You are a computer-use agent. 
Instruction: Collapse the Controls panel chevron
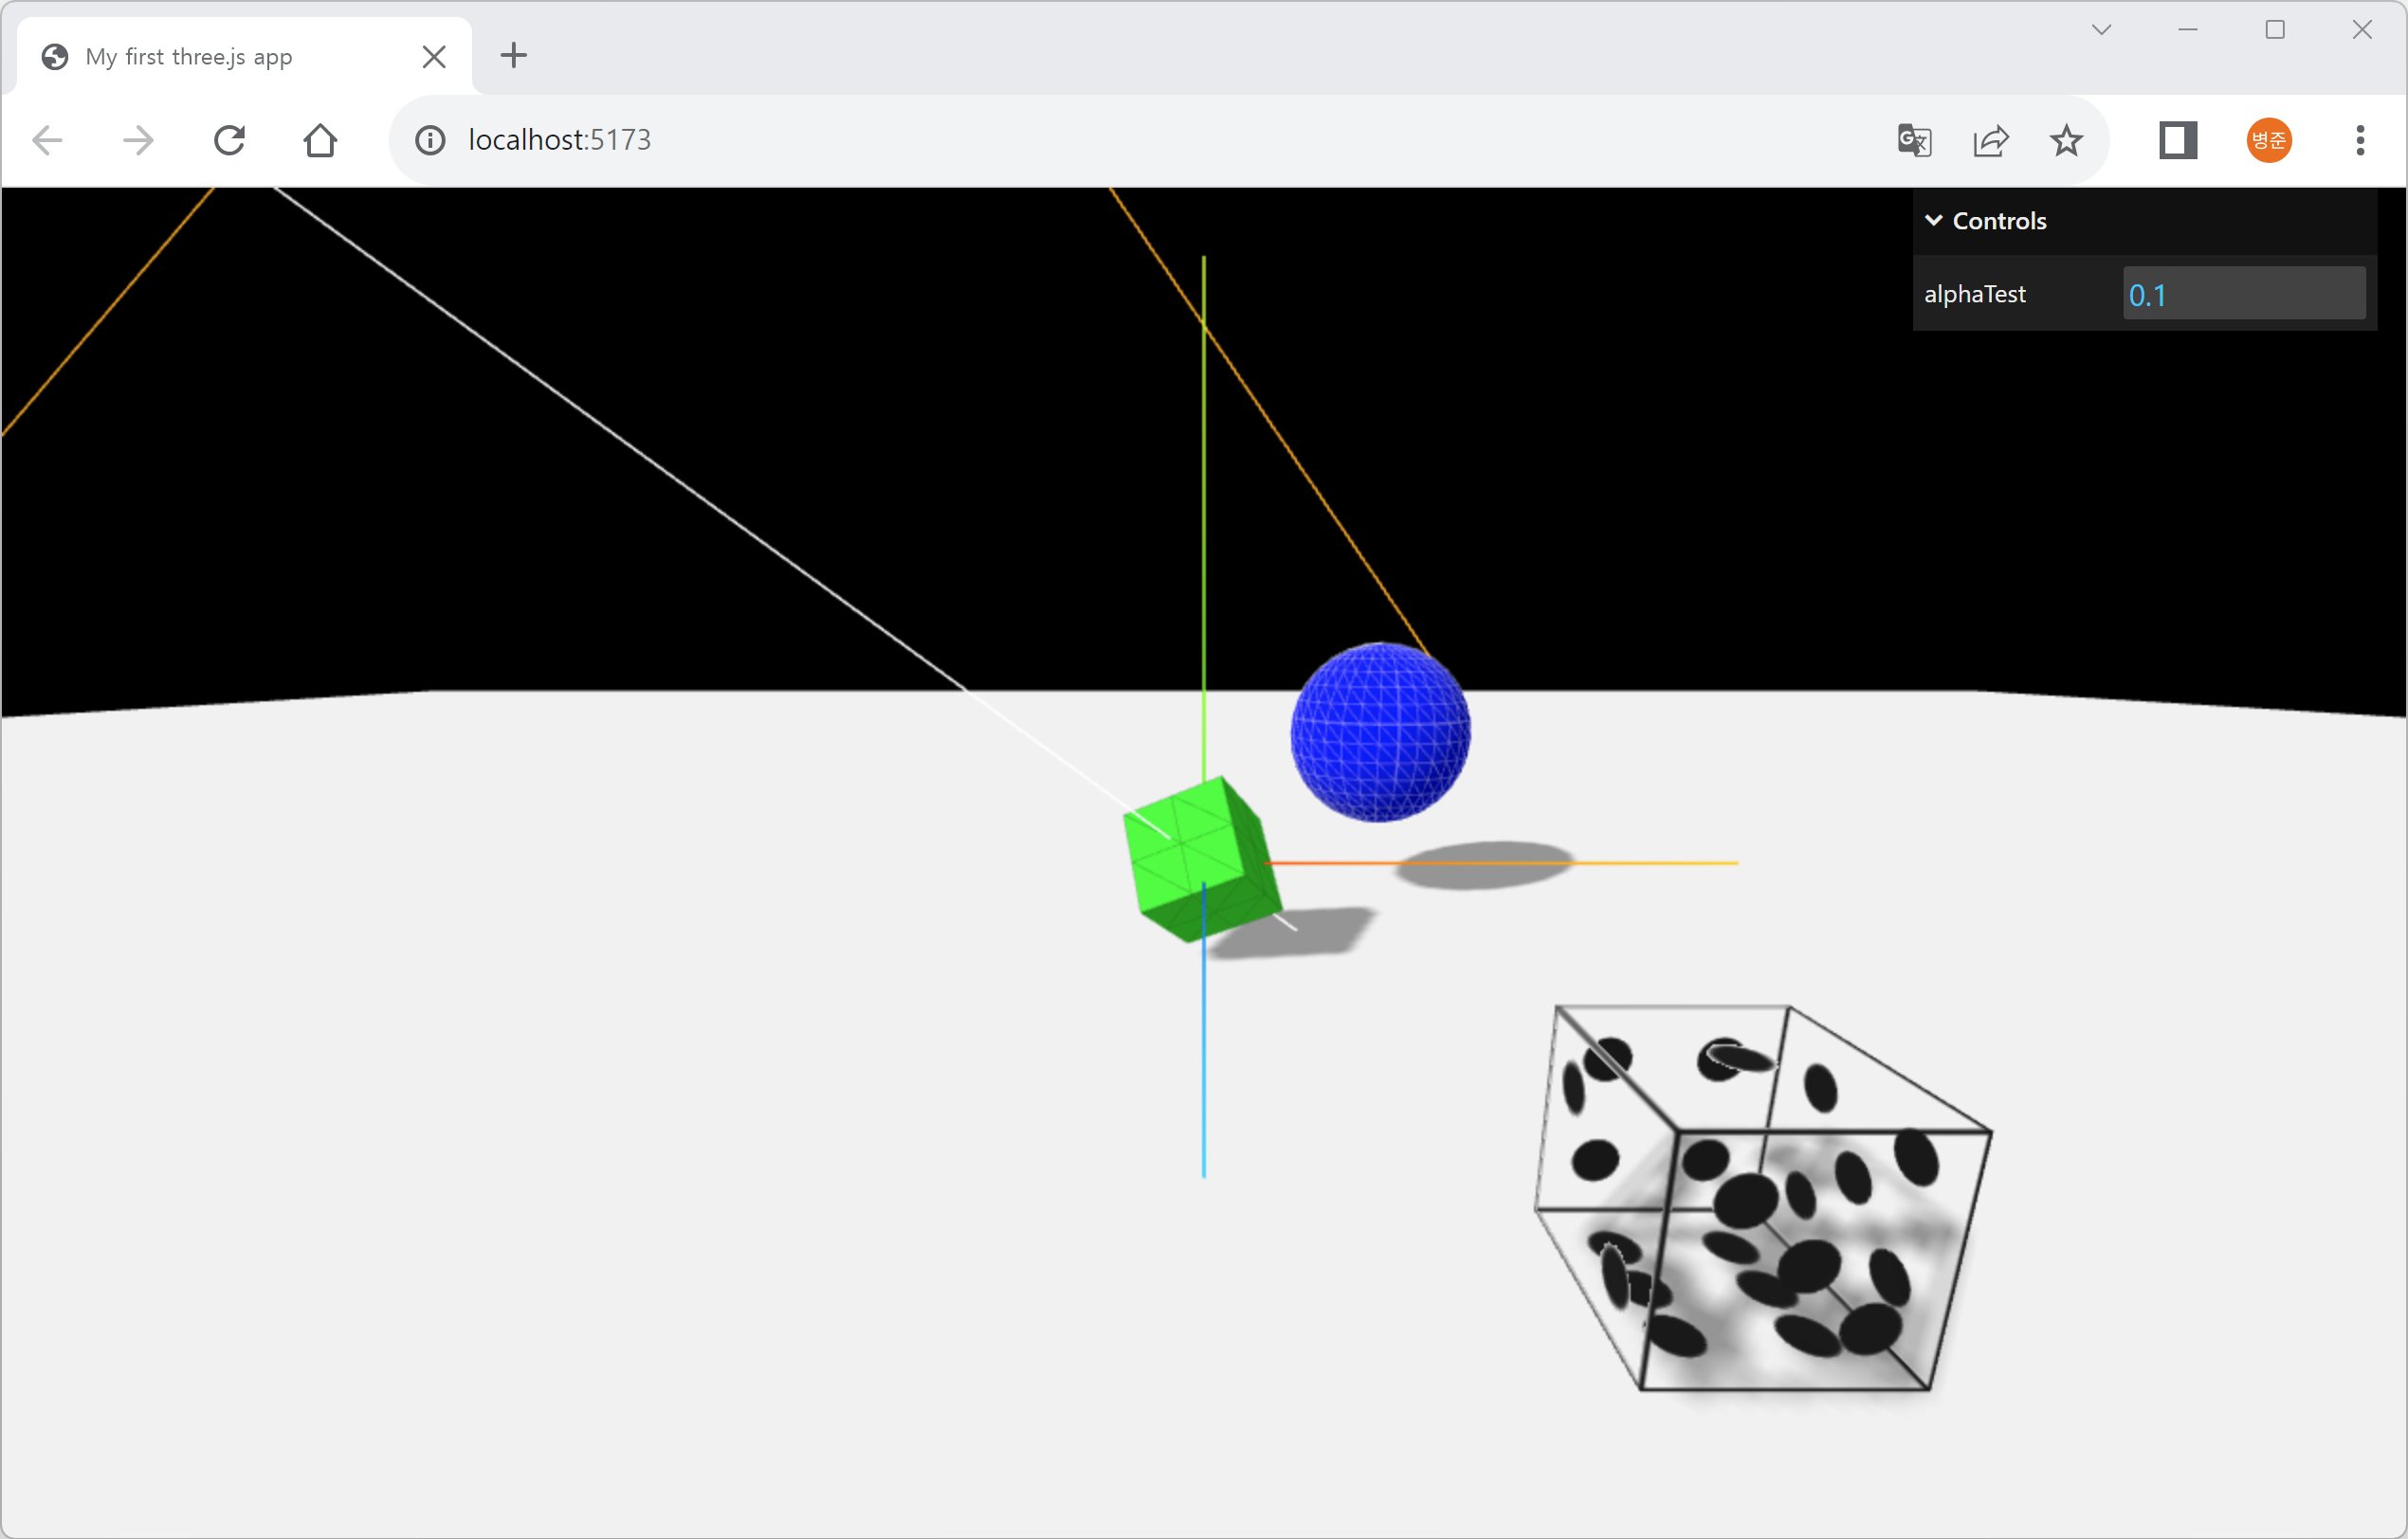tap(1934, 220)
